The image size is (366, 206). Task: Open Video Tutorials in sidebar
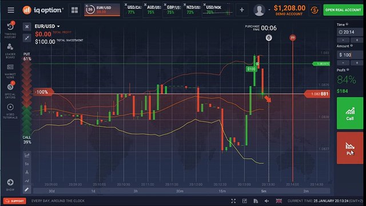pos(10,111)
